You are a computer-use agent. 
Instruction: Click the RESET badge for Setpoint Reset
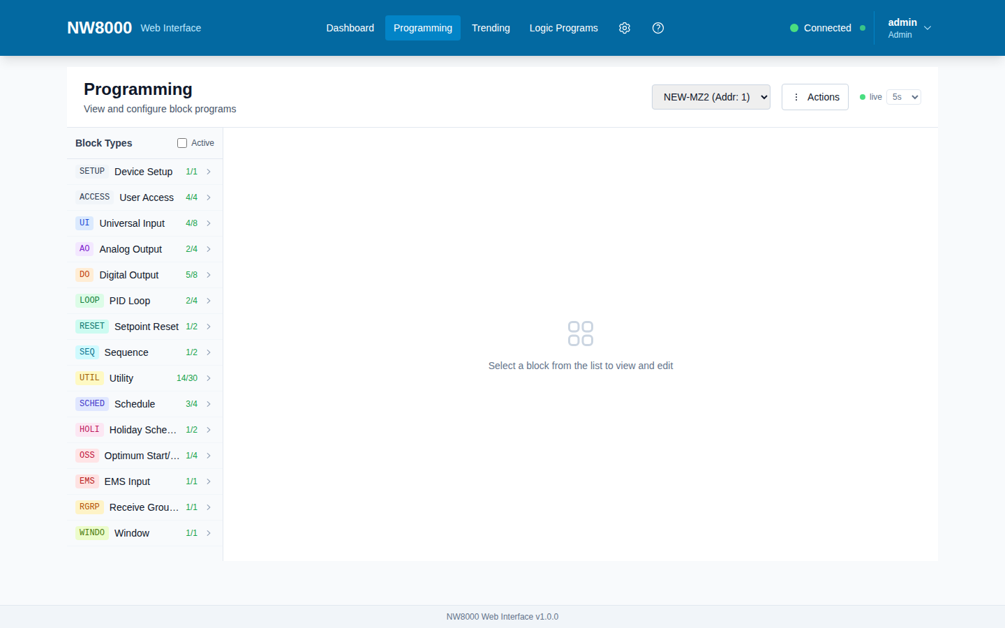(92, 326)
